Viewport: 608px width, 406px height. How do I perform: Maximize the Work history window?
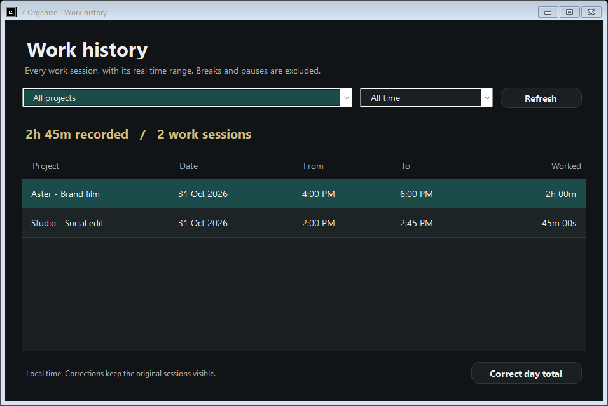pos(569,12)
